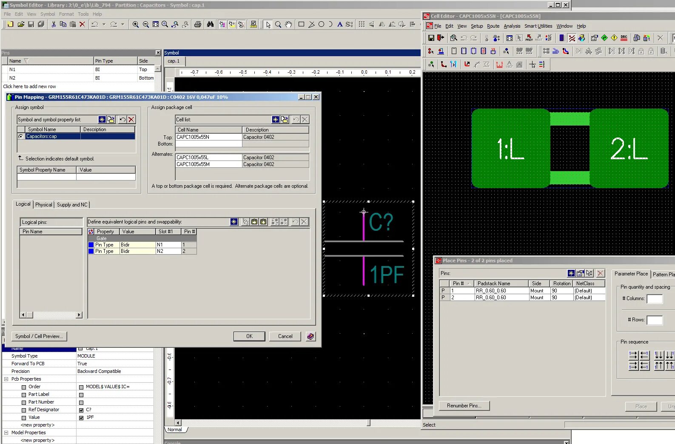Screen dimensions: 675x444
Task: Click 'Click here to add new row' in Pins panel
Action: coord(30,86)
